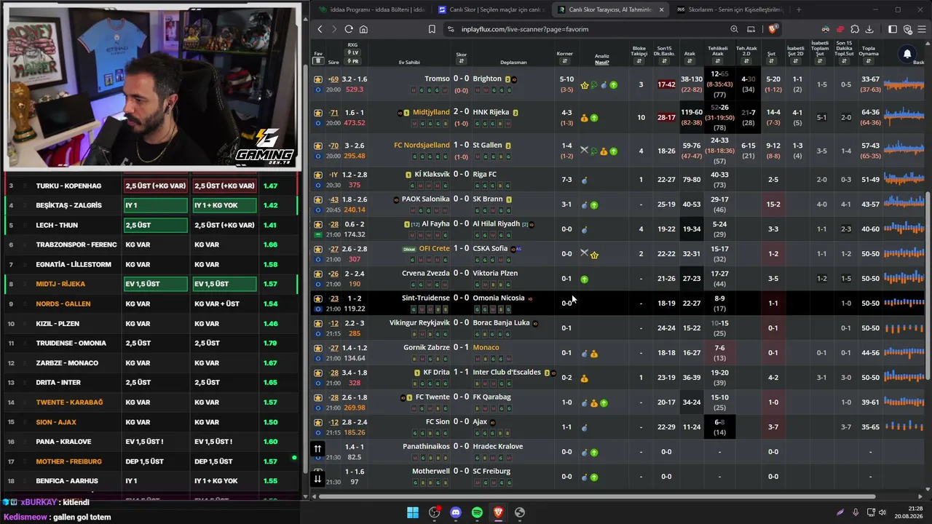Sort RXG by the PR button

click(353, 61)
